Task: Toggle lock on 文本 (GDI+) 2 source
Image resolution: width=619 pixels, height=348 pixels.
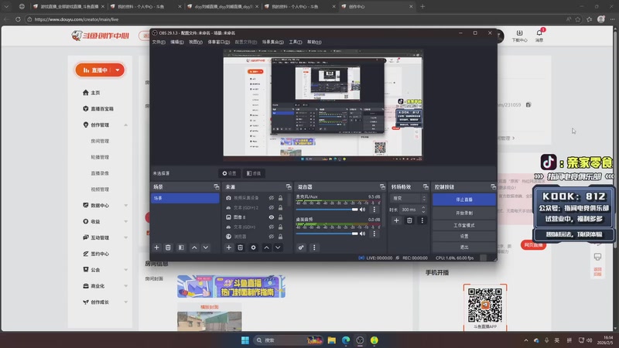Action: coord(280,207)
